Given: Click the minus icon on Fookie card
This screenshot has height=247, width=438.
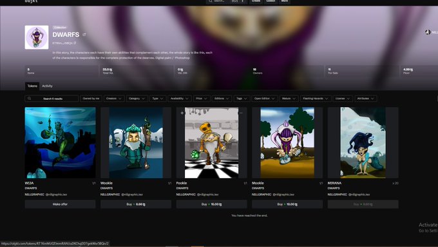Looking at the screenshot, I should point(241,113).
